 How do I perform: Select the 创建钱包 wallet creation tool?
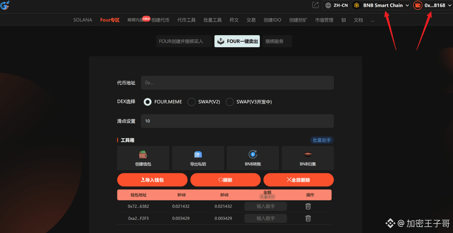pos(143,158)
